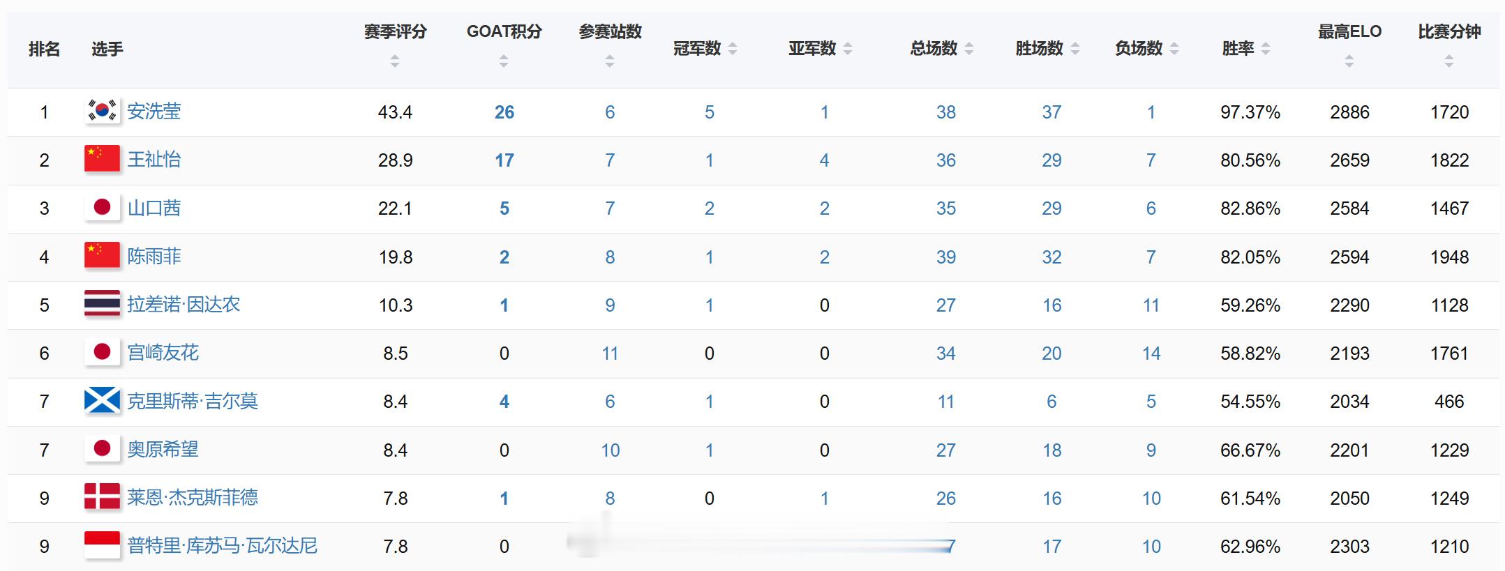Click the 胜场数 column header
1505x571 pixels.
click(x=1040, y=48)
